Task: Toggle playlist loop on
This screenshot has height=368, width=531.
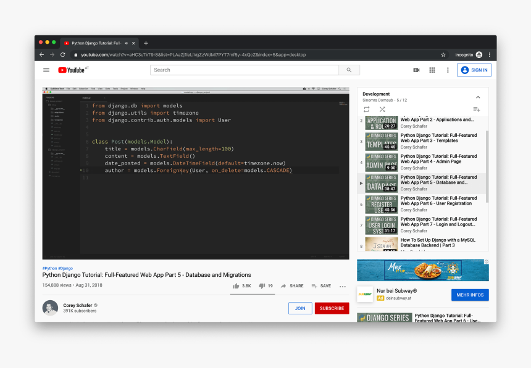Action: click(366, 109)
